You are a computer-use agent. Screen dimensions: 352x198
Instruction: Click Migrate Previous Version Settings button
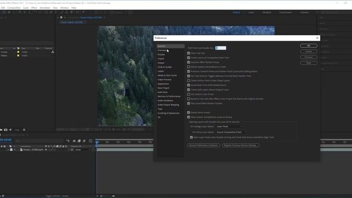coord(240,145)
